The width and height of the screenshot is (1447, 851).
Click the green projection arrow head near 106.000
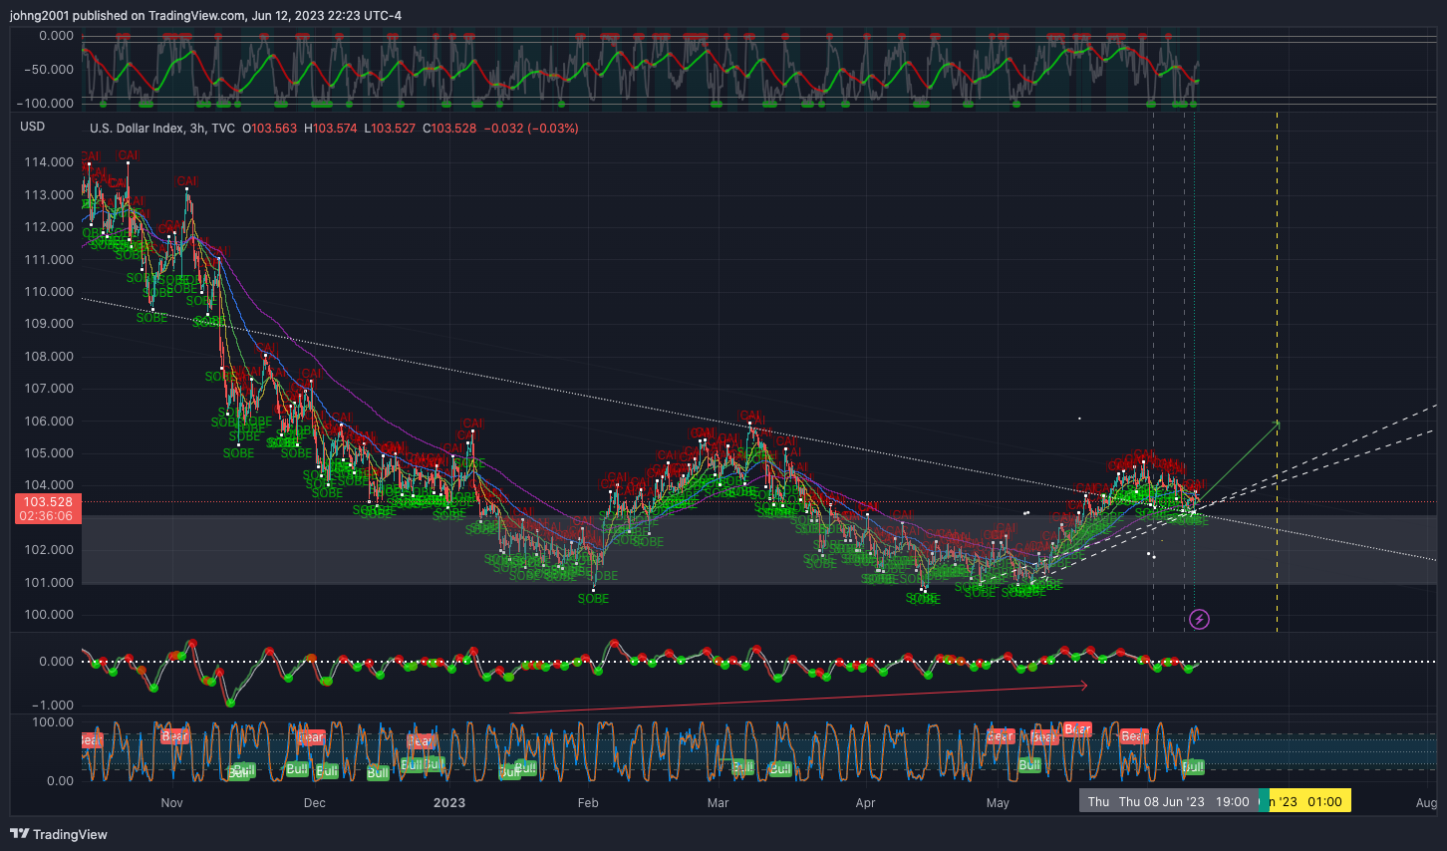coord(1277,424)
